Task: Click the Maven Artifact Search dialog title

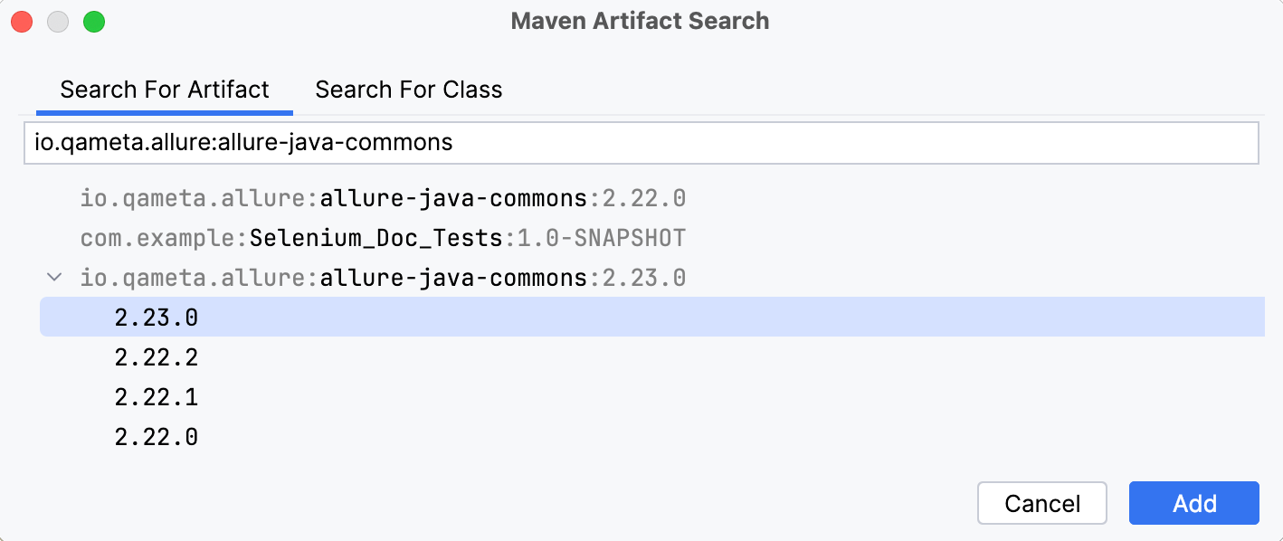Action: coord(640,21)
